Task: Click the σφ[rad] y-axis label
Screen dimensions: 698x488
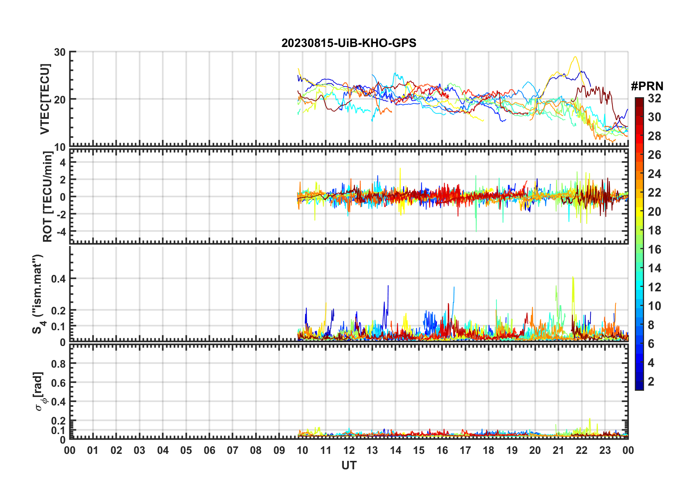Action: click(40, 391)
